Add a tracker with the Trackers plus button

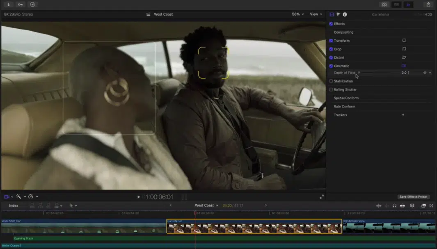coord(403,115)
